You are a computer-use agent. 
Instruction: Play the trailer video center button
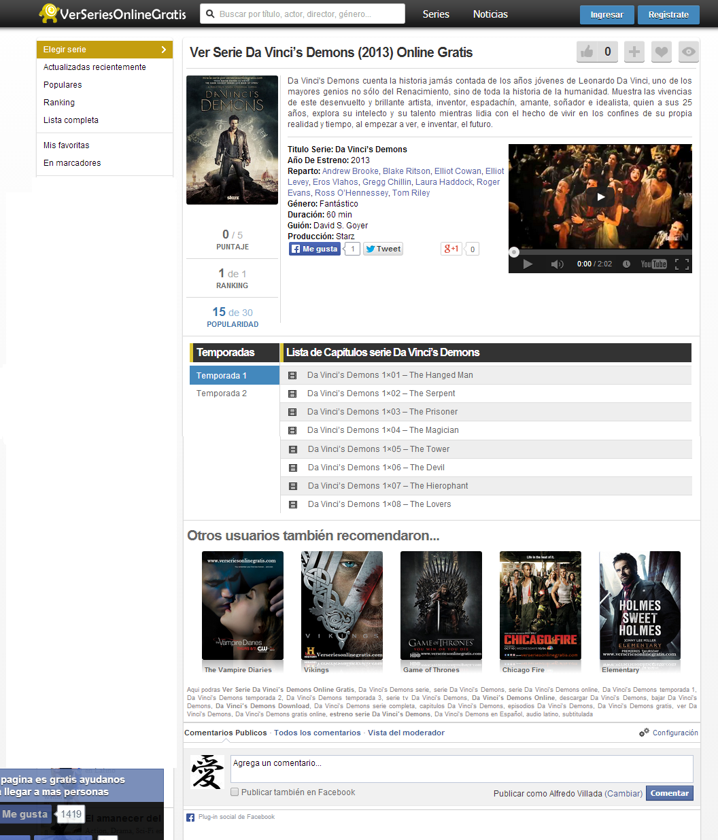pos(600,197)
